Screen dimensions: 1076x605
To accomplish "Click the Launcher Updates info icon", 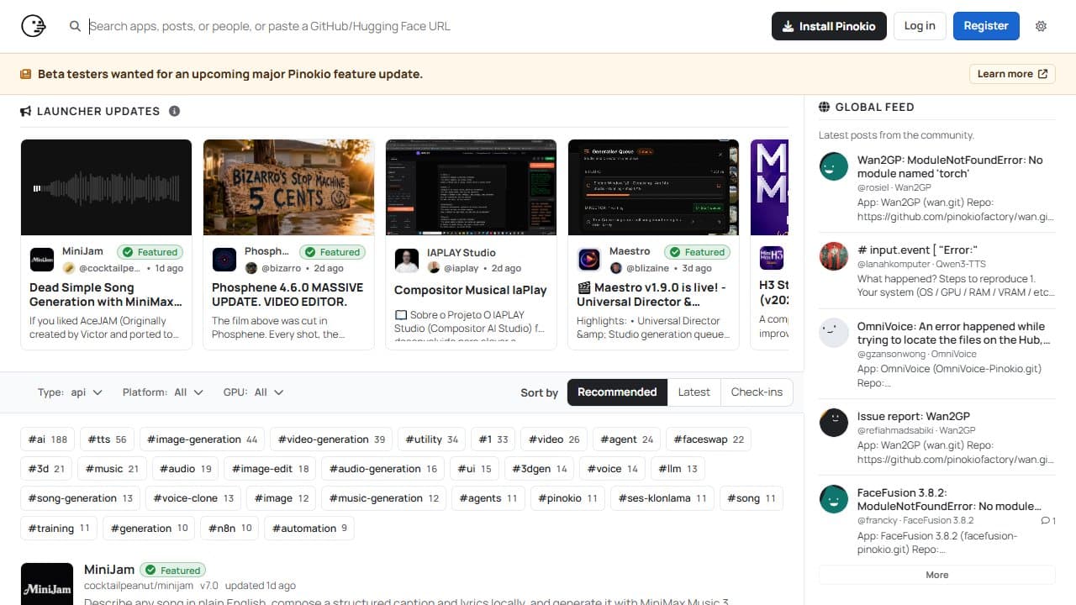I will (x=174, y=111).
